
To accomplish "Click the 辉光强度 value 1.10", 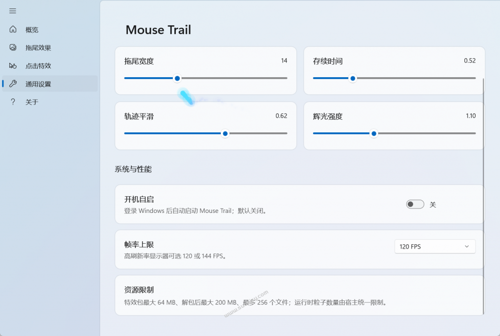I will 471,116.
